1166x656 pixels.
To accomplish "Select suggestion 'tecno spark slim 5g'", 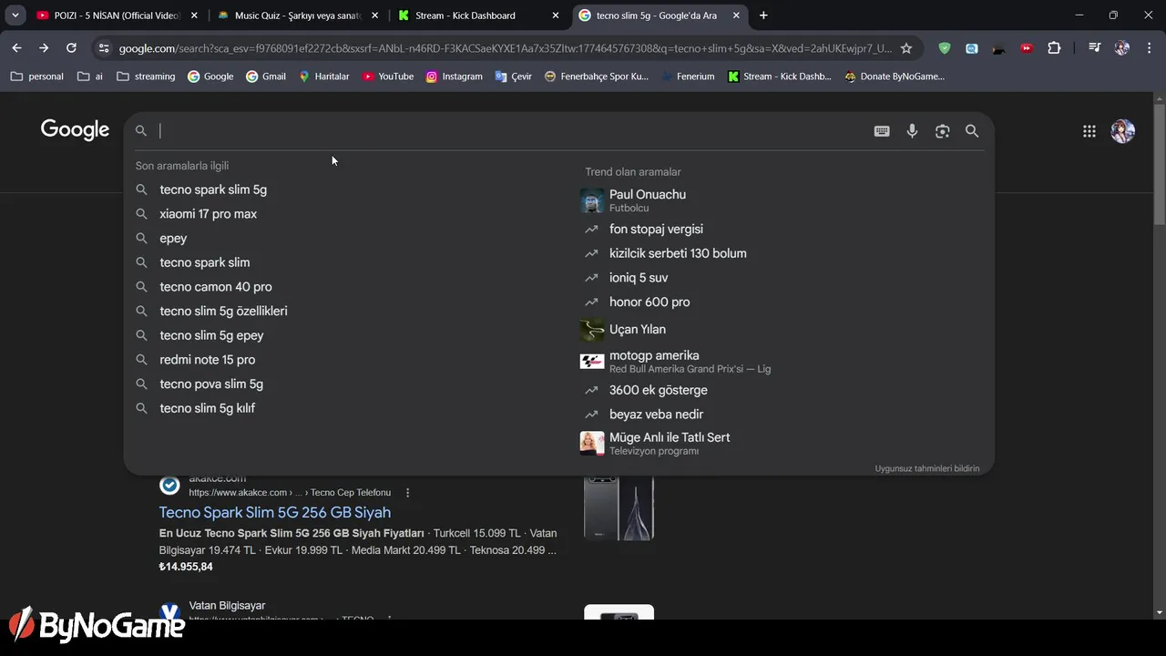I will coord(213,190).
